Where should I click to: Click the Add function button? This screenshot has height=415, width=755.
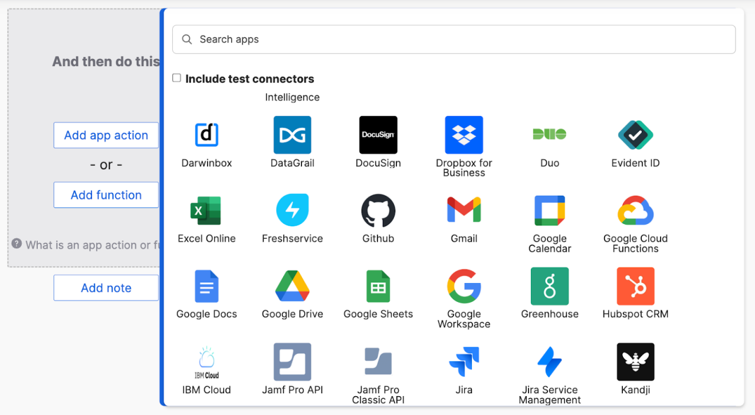coord(106,195)
